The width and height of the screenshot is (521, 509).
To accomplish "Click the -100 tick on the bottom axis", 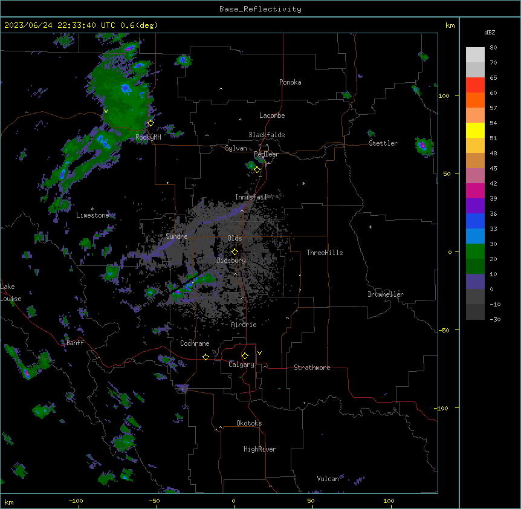I will click(x=76, y=501).
